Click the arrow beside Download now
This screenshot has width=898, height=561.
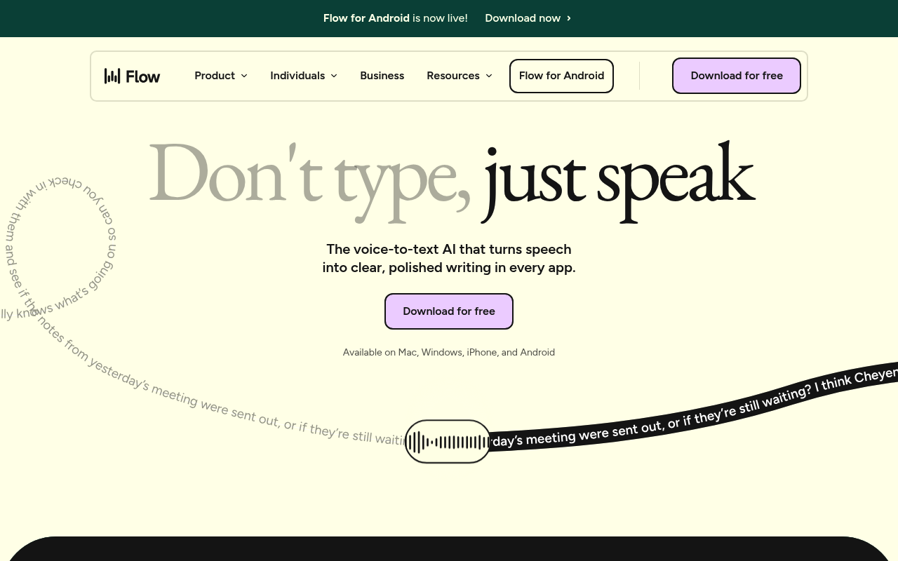pyautogui.click(x=569, y=18)
